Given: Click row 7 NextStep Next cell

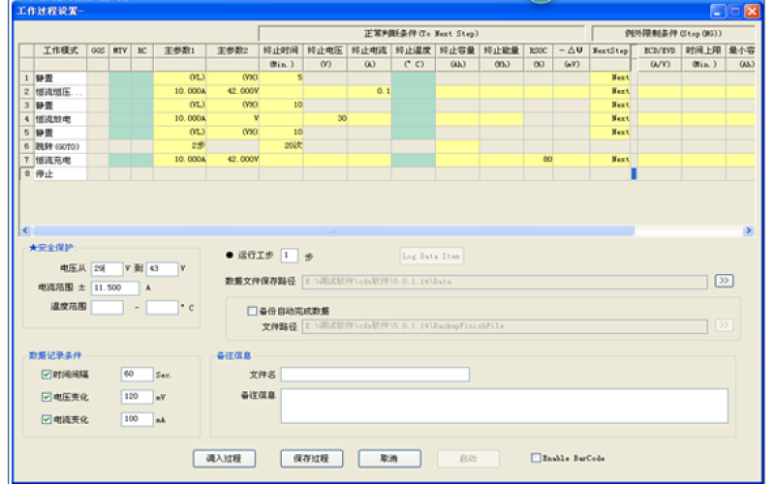Looking at the screenshot, I should pos(610,160).
